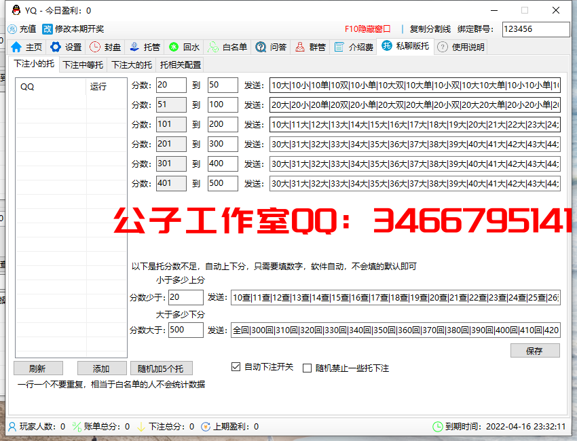Open the 介绍费 tab
This screenshot has height=441, width=577.
[x=353, y=47]
